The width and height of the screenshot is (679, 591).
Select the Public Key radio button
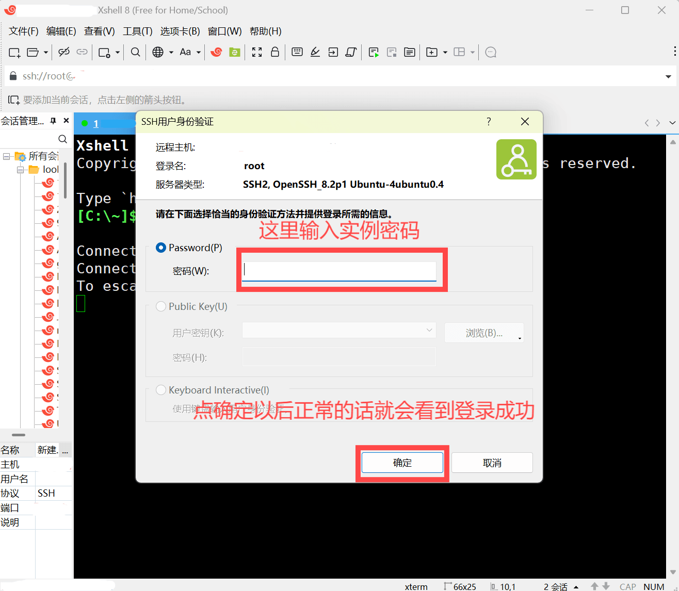click(161, 307)
